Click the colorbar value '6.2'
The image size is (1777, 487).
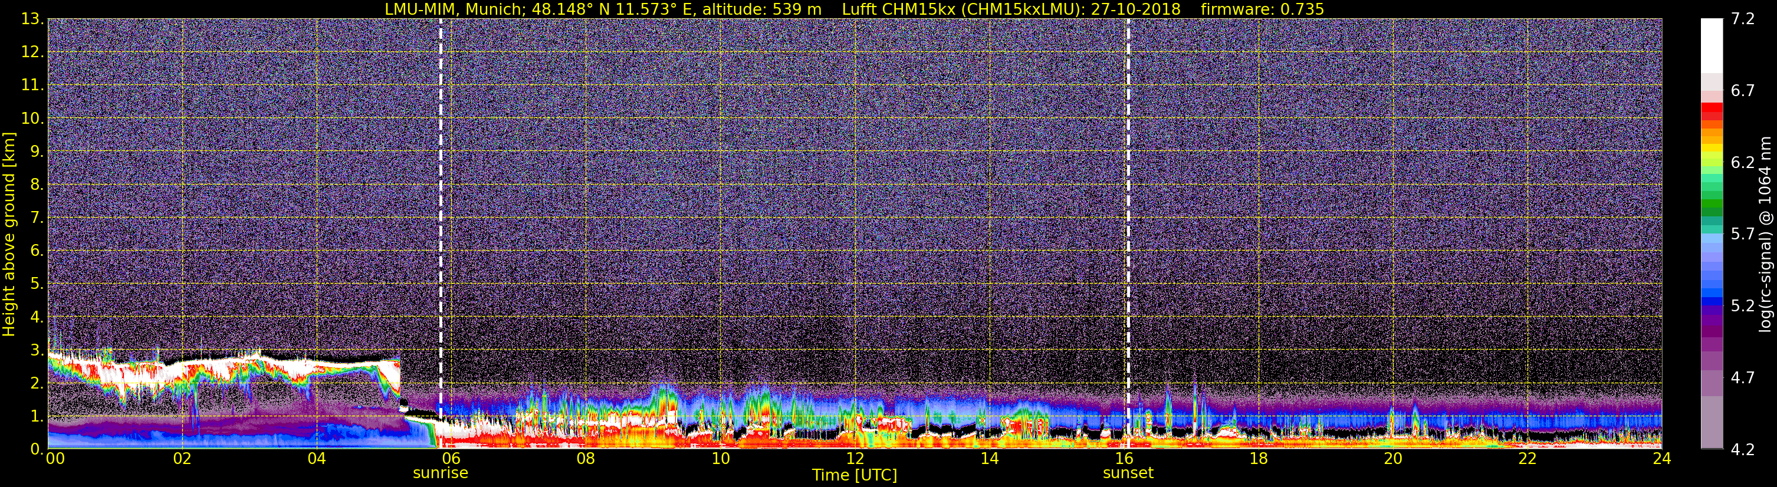pos(1743,162)
